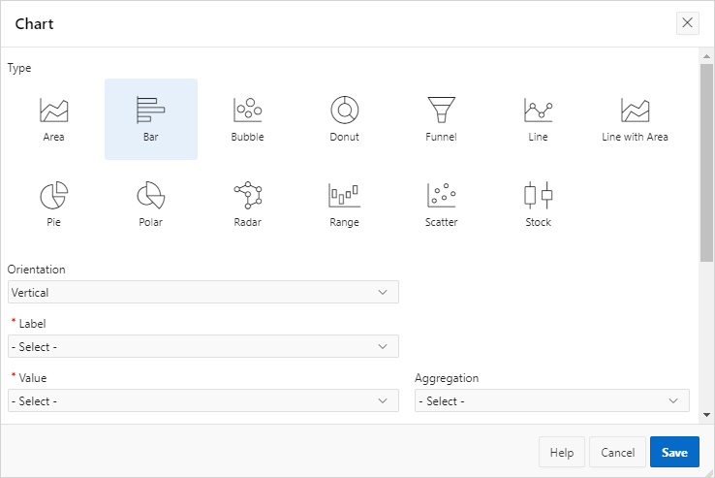Select the Donut chart type

[x=344, y=119]
